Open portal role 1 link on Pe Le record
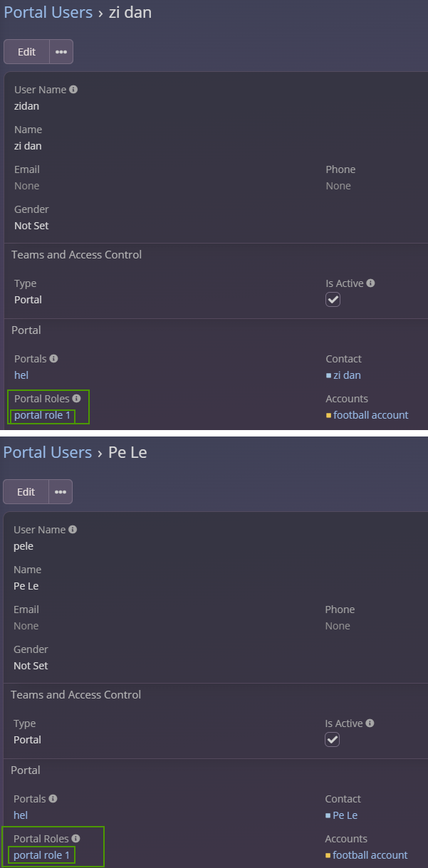 (x=42, y=855)
